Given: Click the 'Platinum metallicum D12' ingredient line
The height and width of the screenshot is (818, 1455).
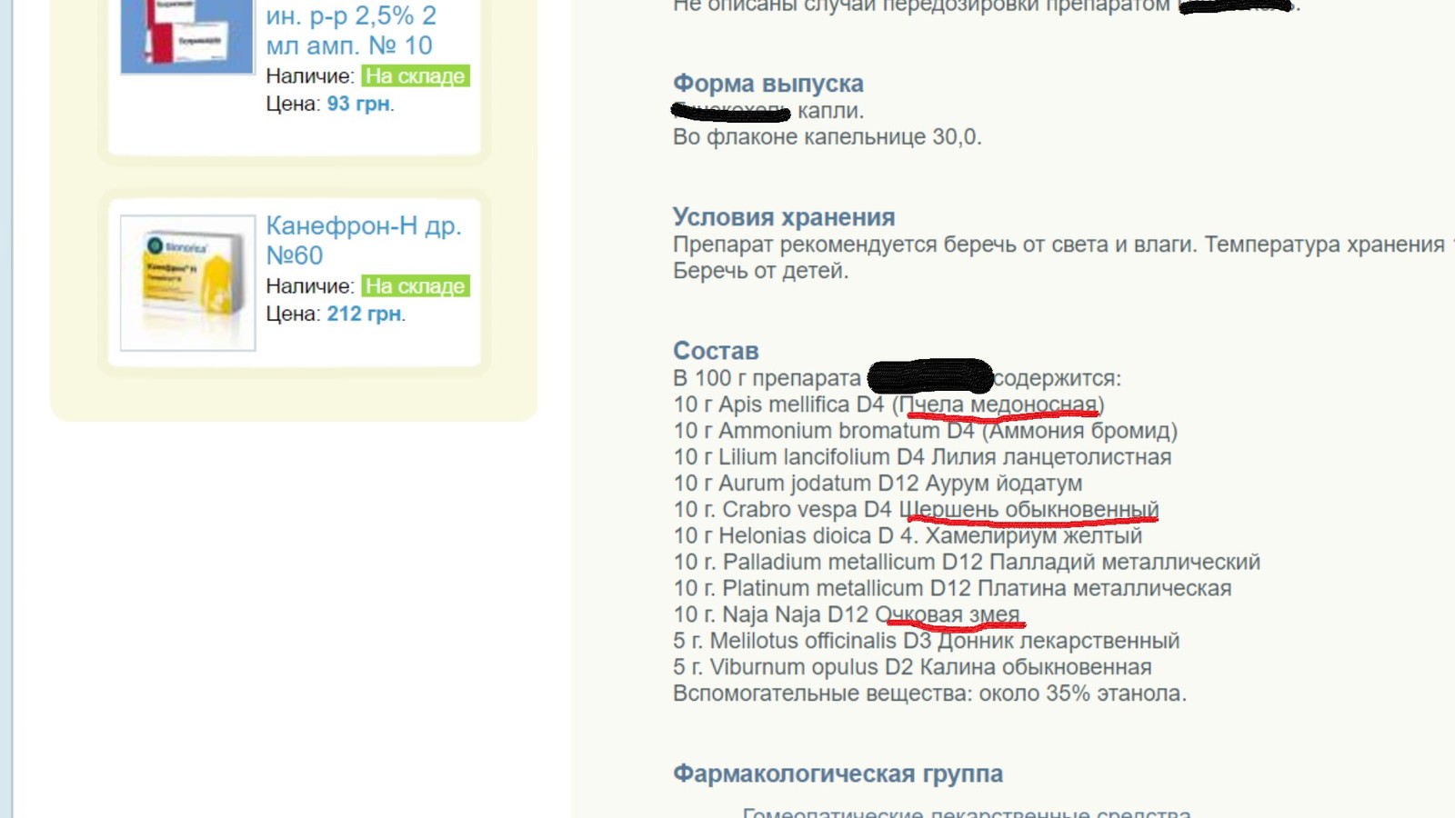Looking at the screenshot, I should 952,589.
